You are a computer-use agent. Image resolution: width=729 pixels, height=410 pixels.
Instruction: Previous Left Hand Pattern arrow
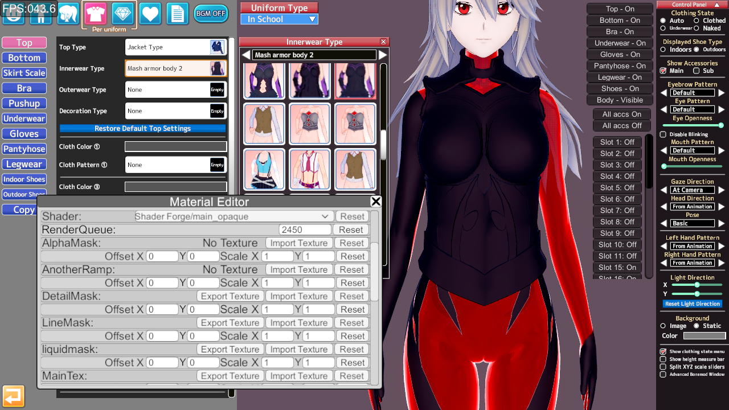click(x=664, y=247)
